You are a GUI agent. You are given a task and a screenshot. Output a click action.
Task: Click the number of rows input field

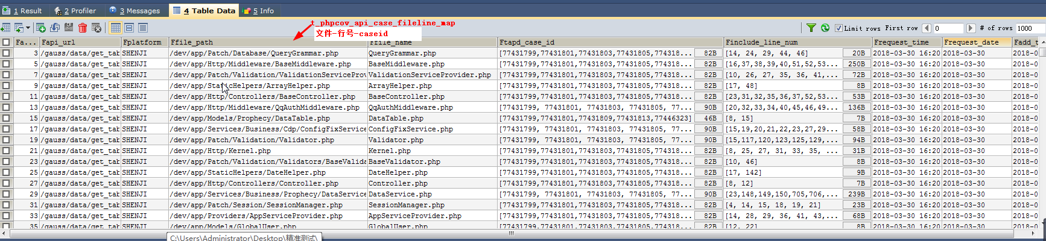click(x=1029, y=28)
